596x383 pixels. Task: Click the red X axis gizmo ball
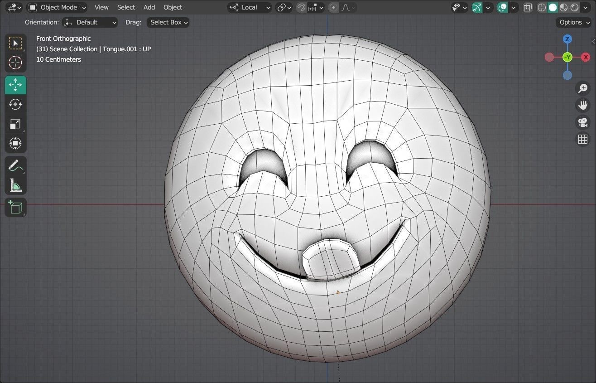click(586, 57)
